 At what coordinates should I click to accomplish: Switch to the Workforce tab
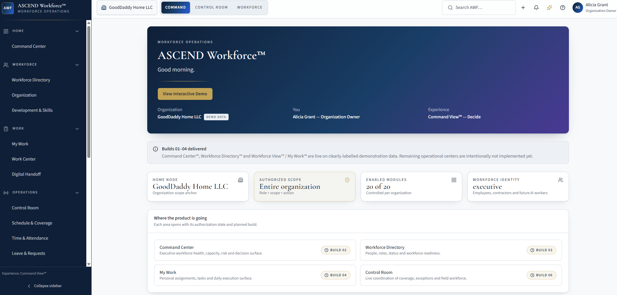click(x=250, y=8)
